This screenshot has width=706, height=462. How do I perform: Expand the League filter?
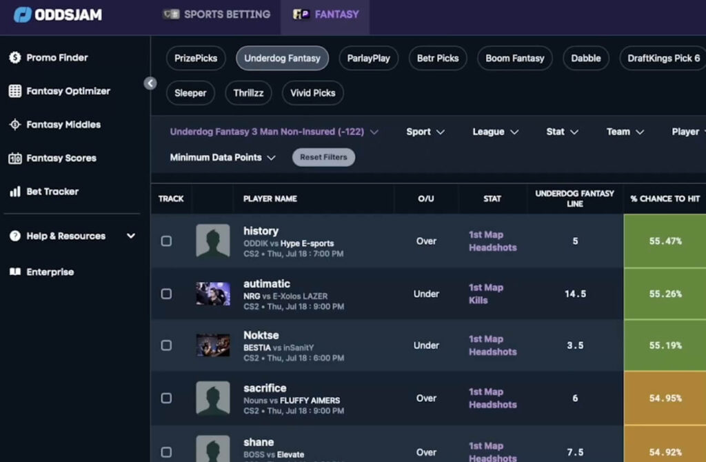tap(495, 132)
